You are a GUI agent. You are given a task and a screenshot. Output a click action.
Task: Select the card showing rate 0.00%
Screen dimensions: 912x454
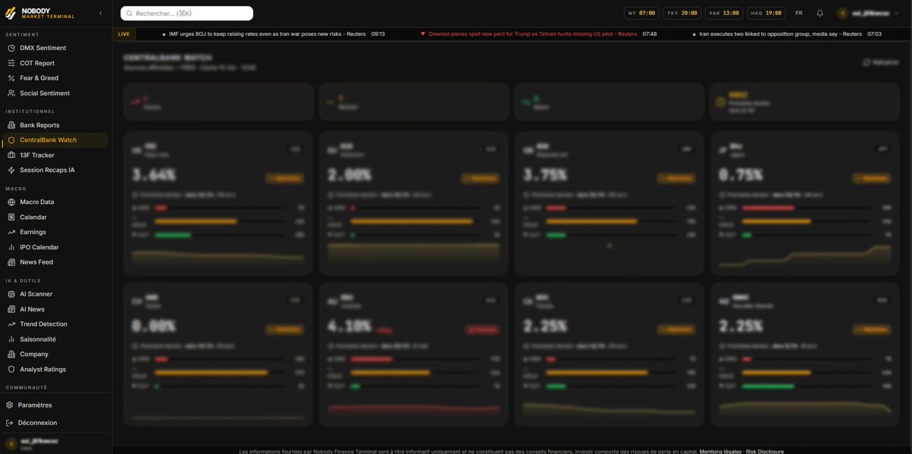coord(218,354)
